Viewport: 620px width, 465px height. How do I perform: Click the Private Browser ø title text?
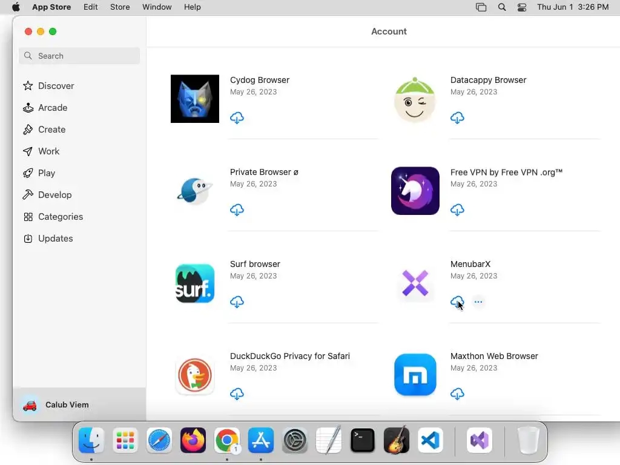pyautogui.click(x=264, y=172)
